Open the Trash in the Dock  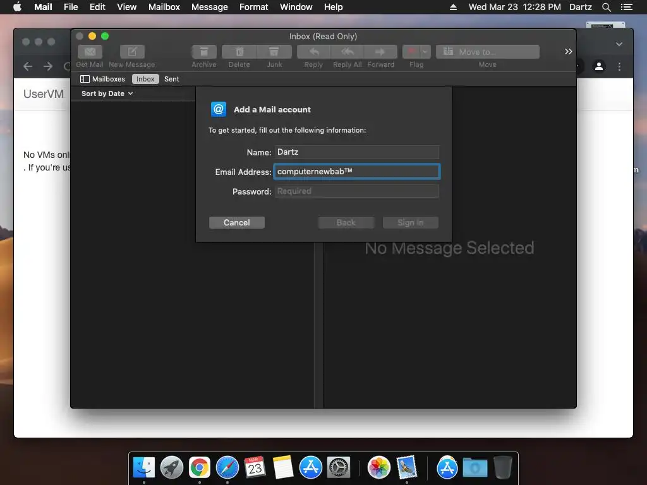[502, 468]
